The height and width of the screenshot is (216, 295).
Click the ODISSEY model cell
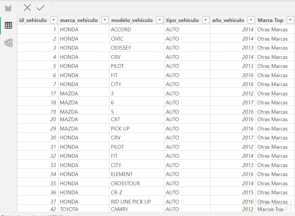137,48
